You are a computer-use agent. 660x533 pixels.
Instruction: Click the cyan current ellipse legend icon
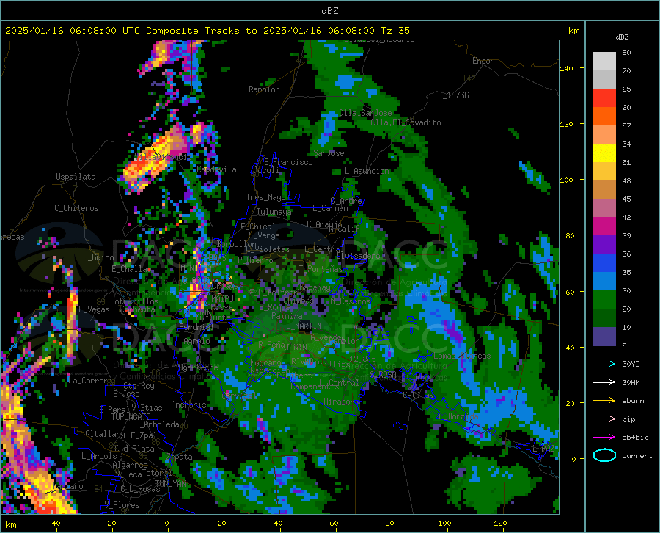(604, 455)
